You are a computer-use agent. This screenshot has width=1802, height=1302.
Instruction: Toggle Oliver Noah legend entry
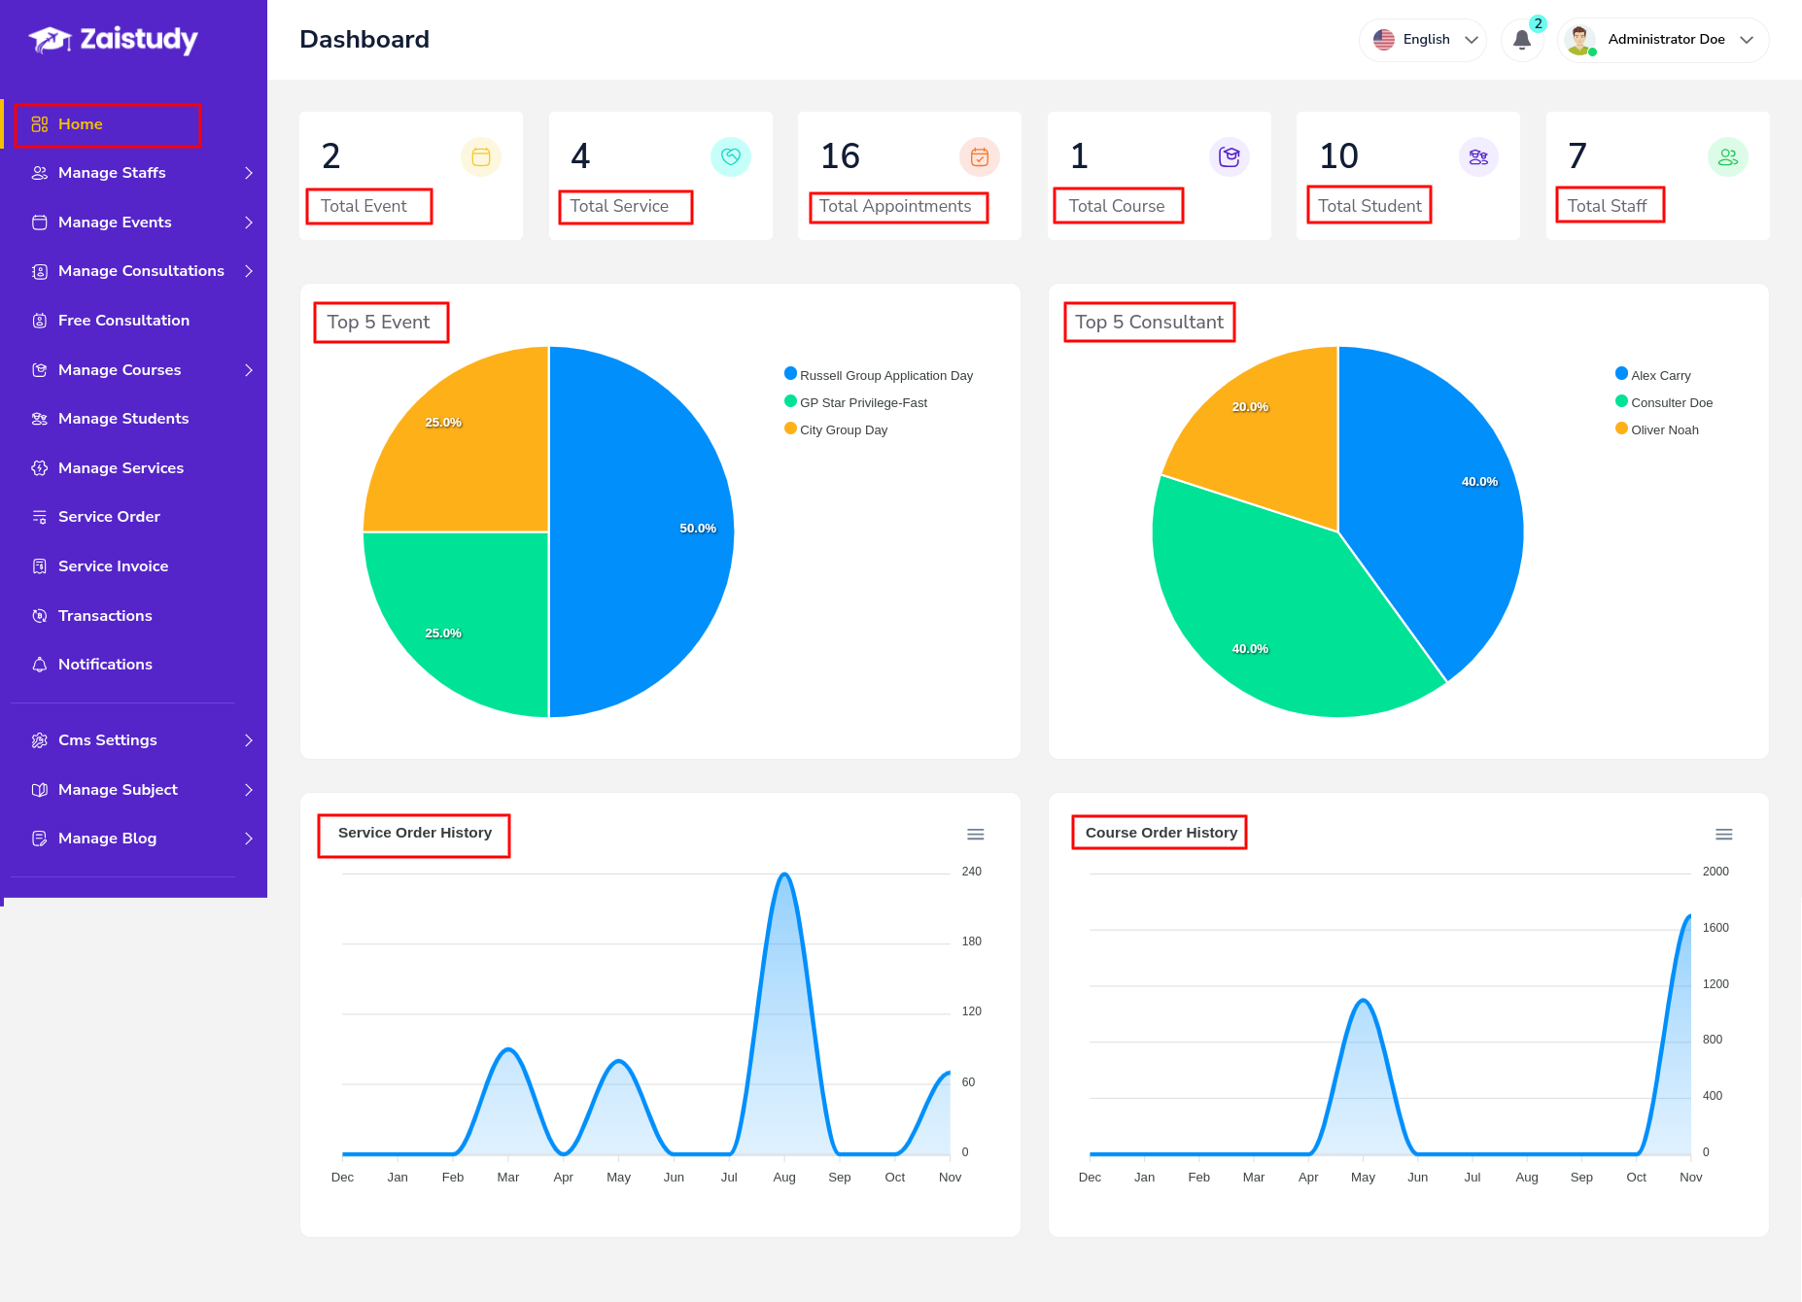[x=1657, y=429]
